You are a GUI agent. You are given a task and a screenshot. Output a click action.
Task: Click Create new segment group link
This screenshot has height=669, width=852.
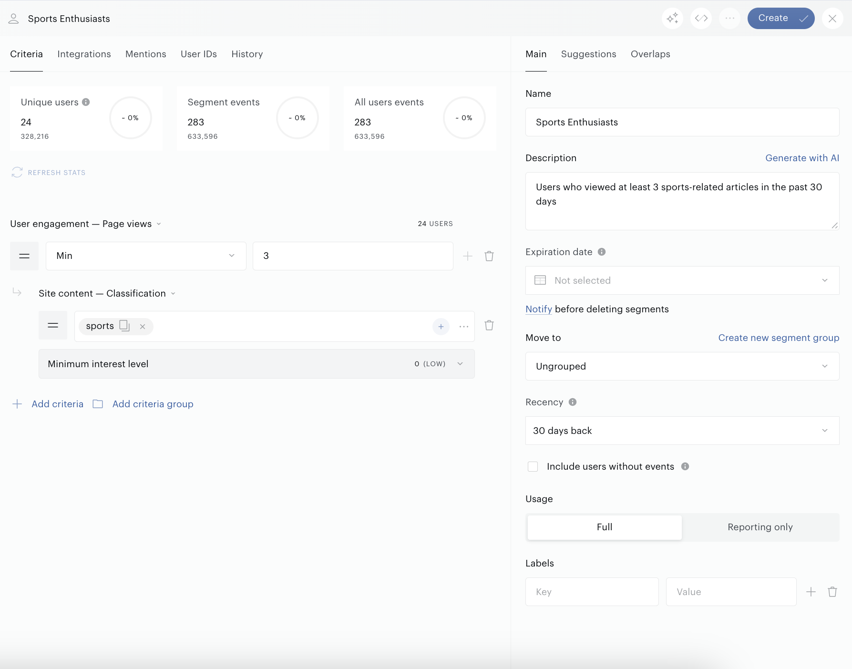pos(779,338)
